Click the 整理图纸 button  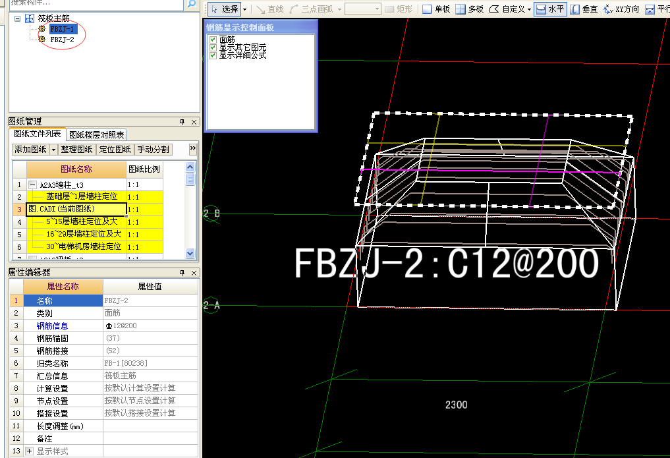point(76,150)
